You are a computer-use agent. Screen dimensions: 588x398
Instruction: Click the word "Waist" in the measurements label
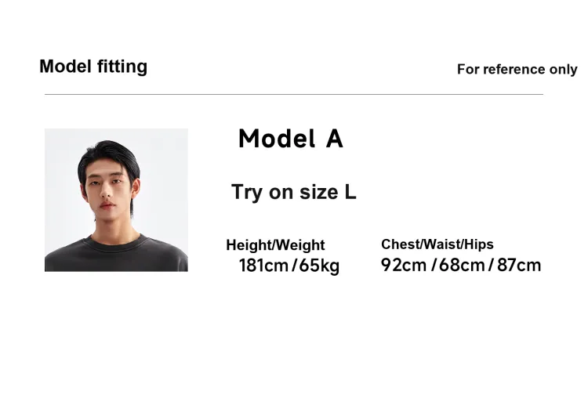442,244
